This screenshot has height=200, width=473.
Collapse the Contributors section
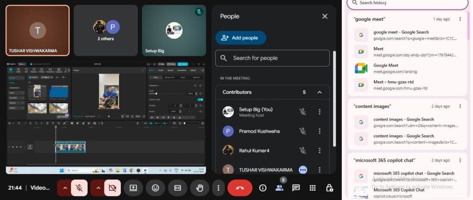point(319,92)
